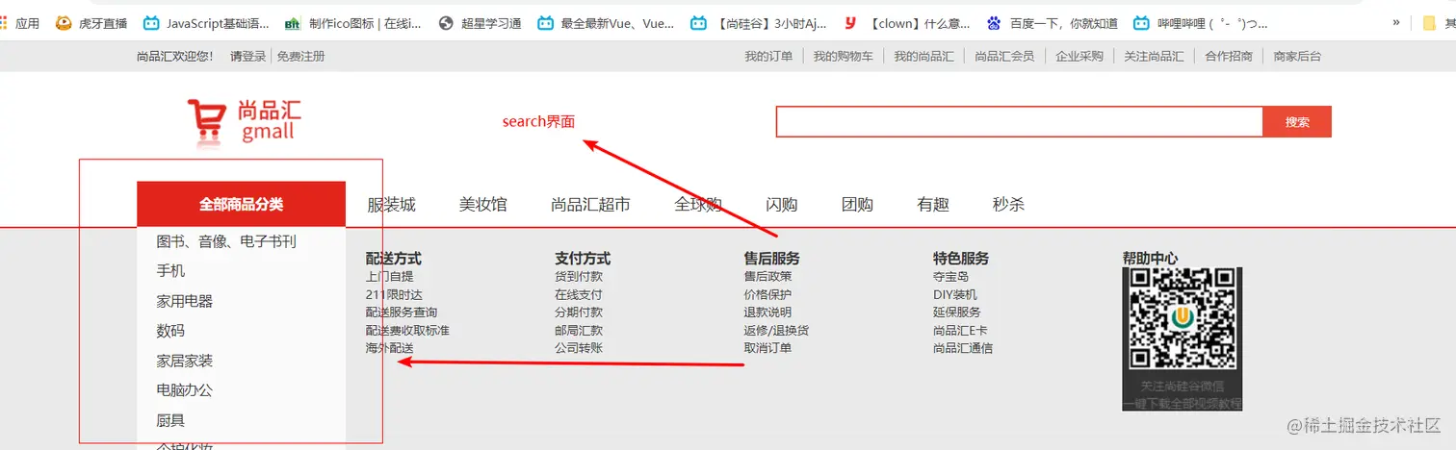Go to the 有趣 nav item
The image size is (1456, 450).
pyautogui.click(x=933, y=204)
